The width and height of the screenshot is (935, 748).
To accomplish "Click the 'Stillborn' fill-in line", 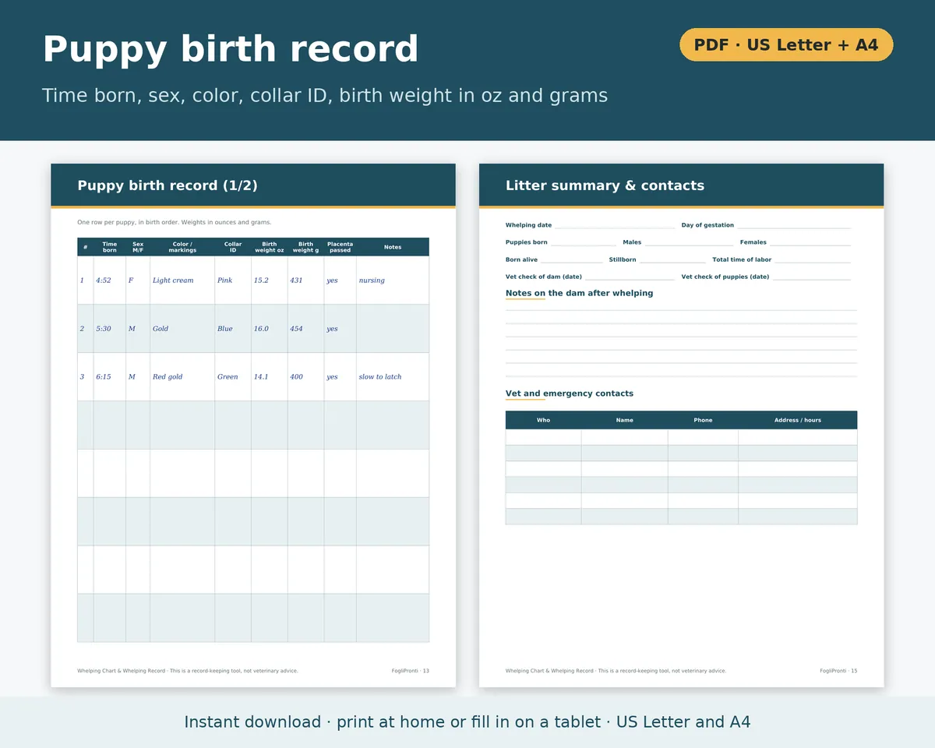I will tap(672, 260).
